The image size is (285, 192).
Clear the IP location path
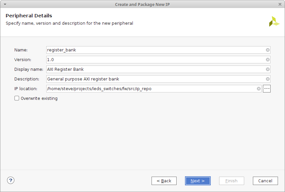(259, 89)
